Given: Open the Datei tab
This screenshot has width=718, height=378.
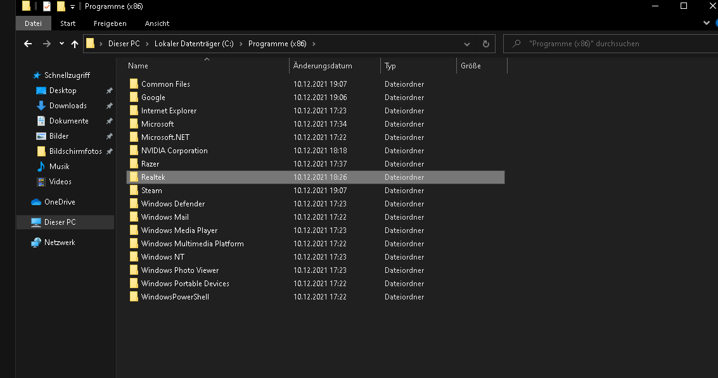Looking at the screenshot, I should (x=33, y=23).
